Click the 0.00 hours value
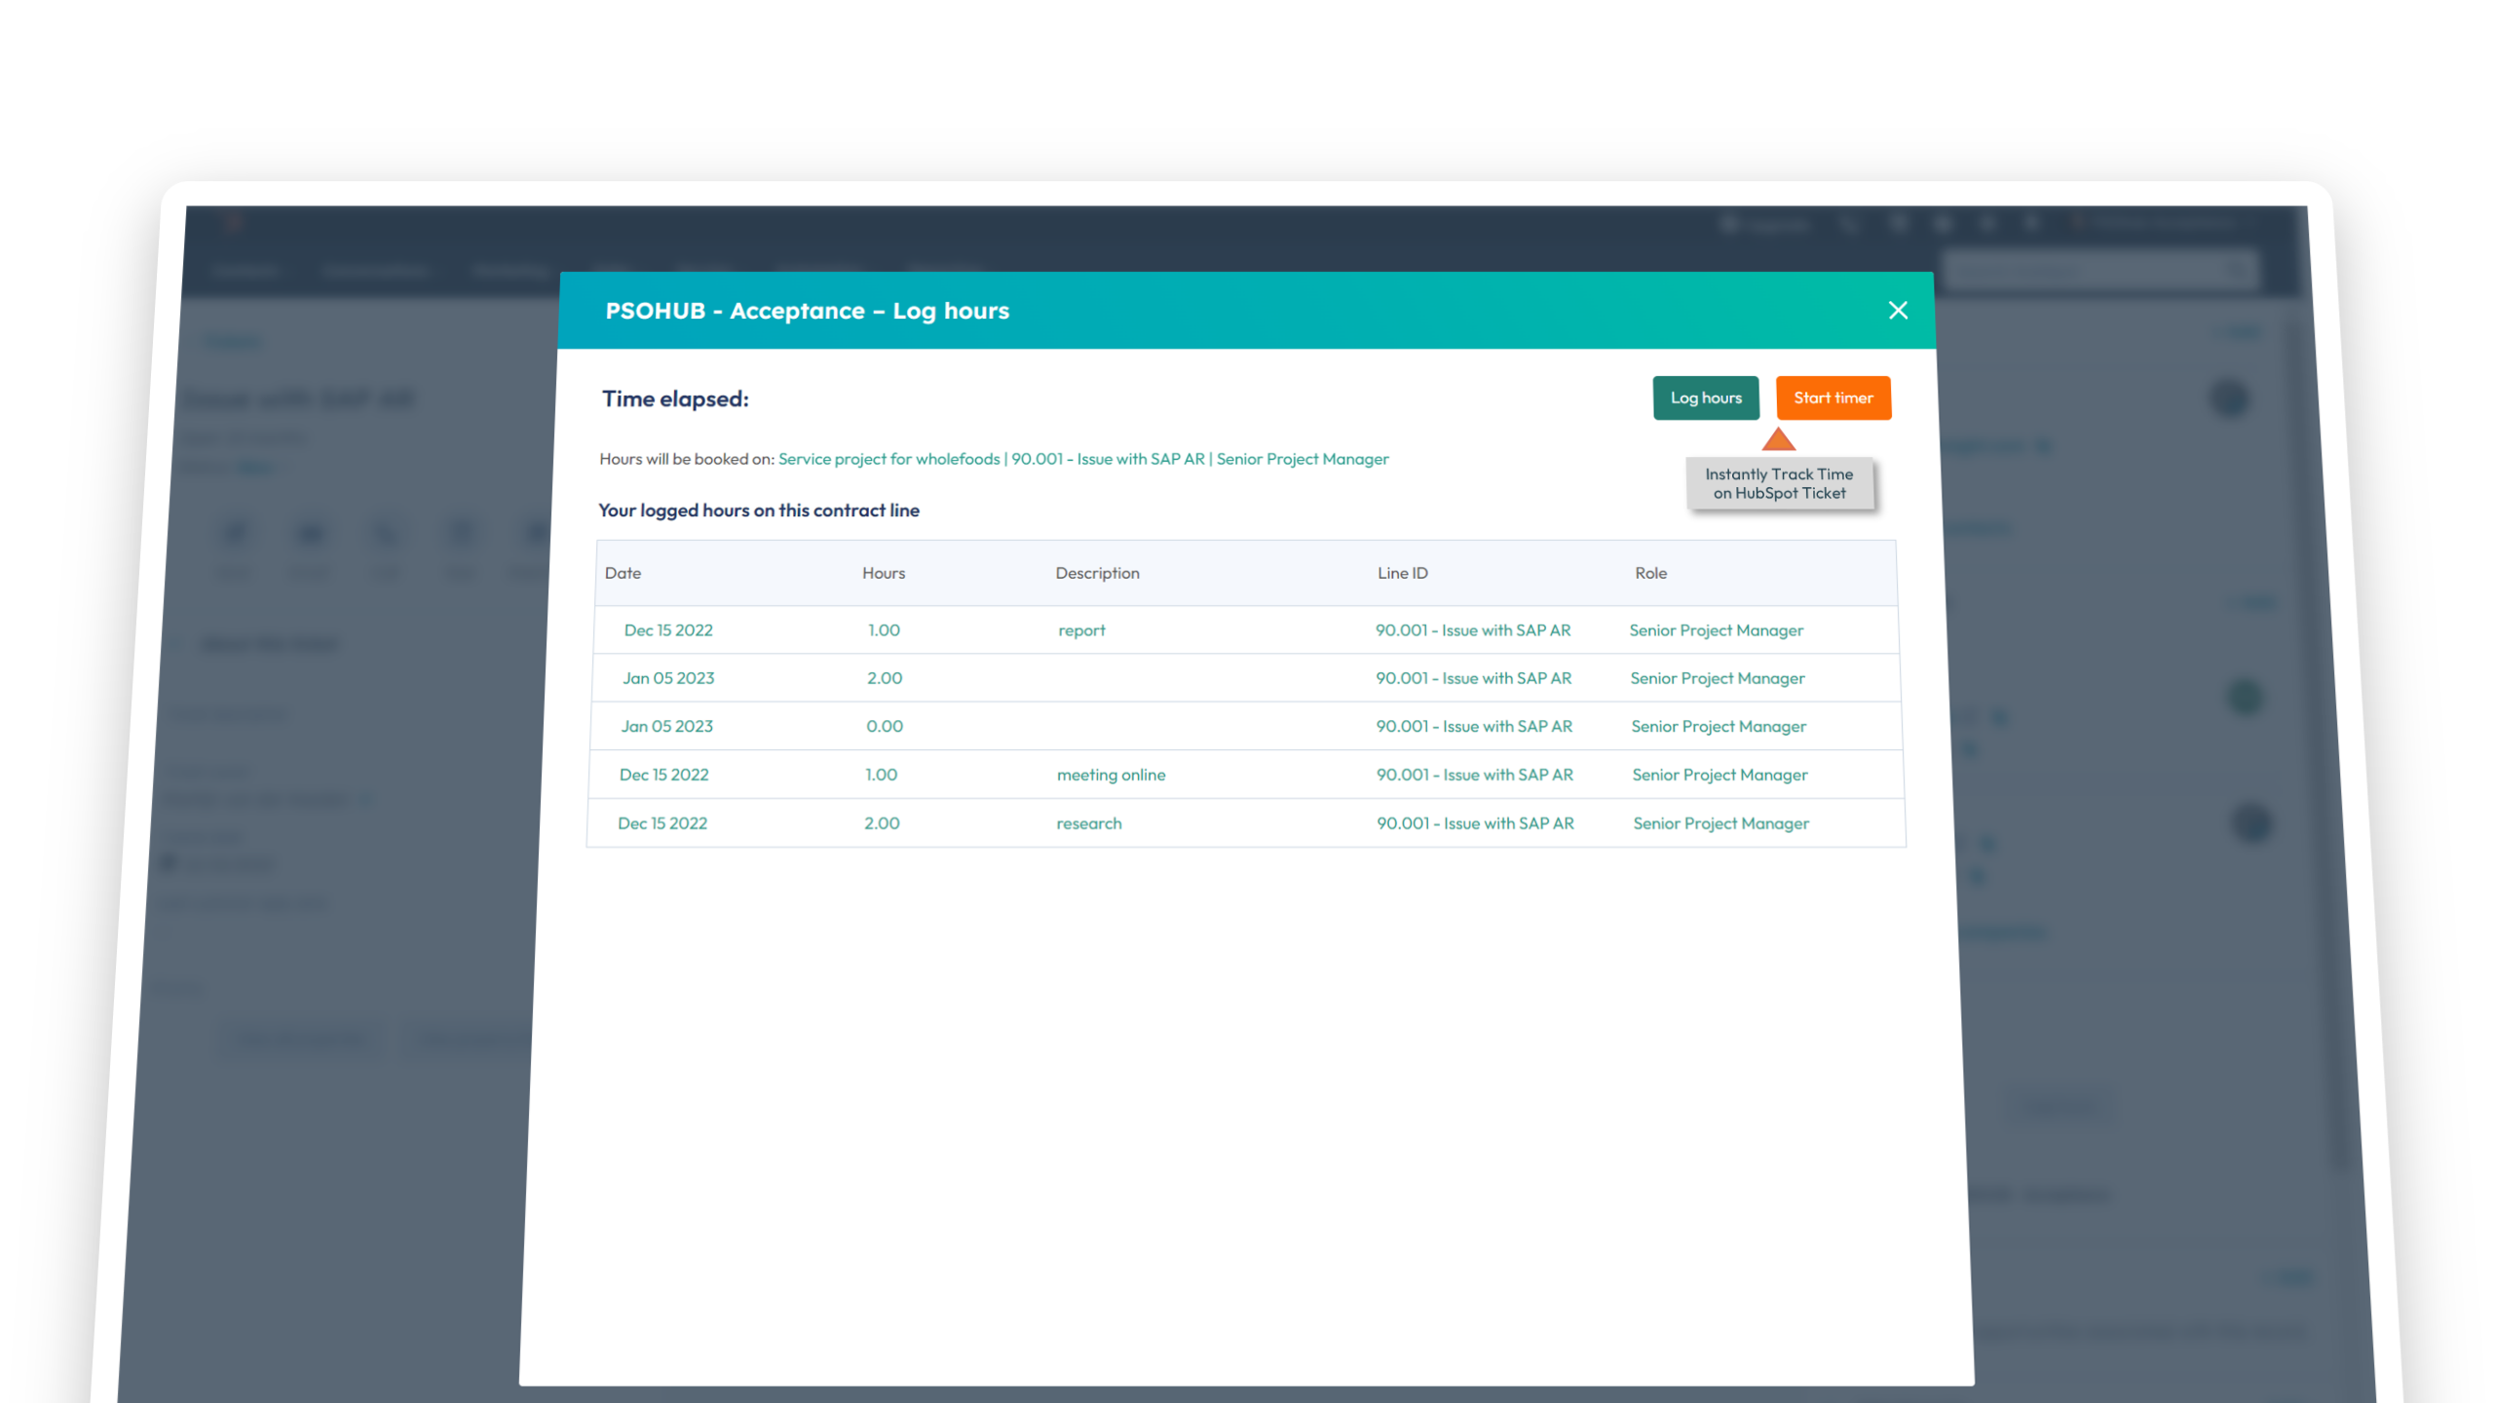Image resolution: width=2494 pixels, height=1403 pixels. 884,726
